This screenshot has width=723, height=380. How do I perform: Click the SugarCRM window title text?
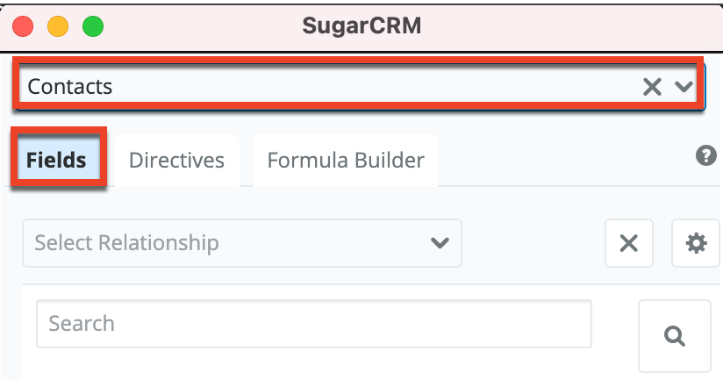coord(361,25)
